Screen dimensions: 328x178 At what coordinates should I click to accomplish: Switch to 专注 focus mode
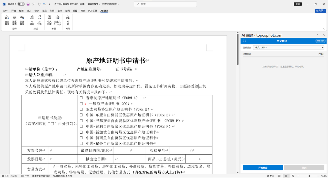tap(270, 176)
